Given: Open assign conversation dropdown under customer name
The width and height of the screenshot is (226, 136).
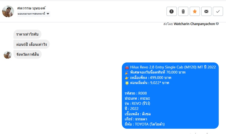Looking at the screenshot, I should coord(34,14).
